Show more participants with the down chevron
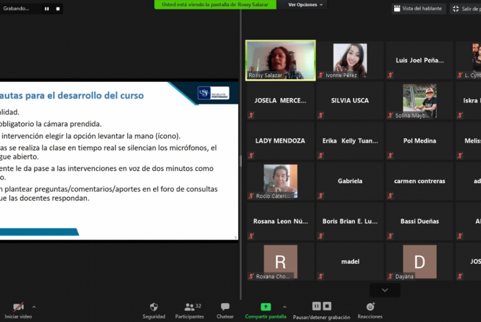The height and width of the screenshot is (322, 481). (385, 290)
